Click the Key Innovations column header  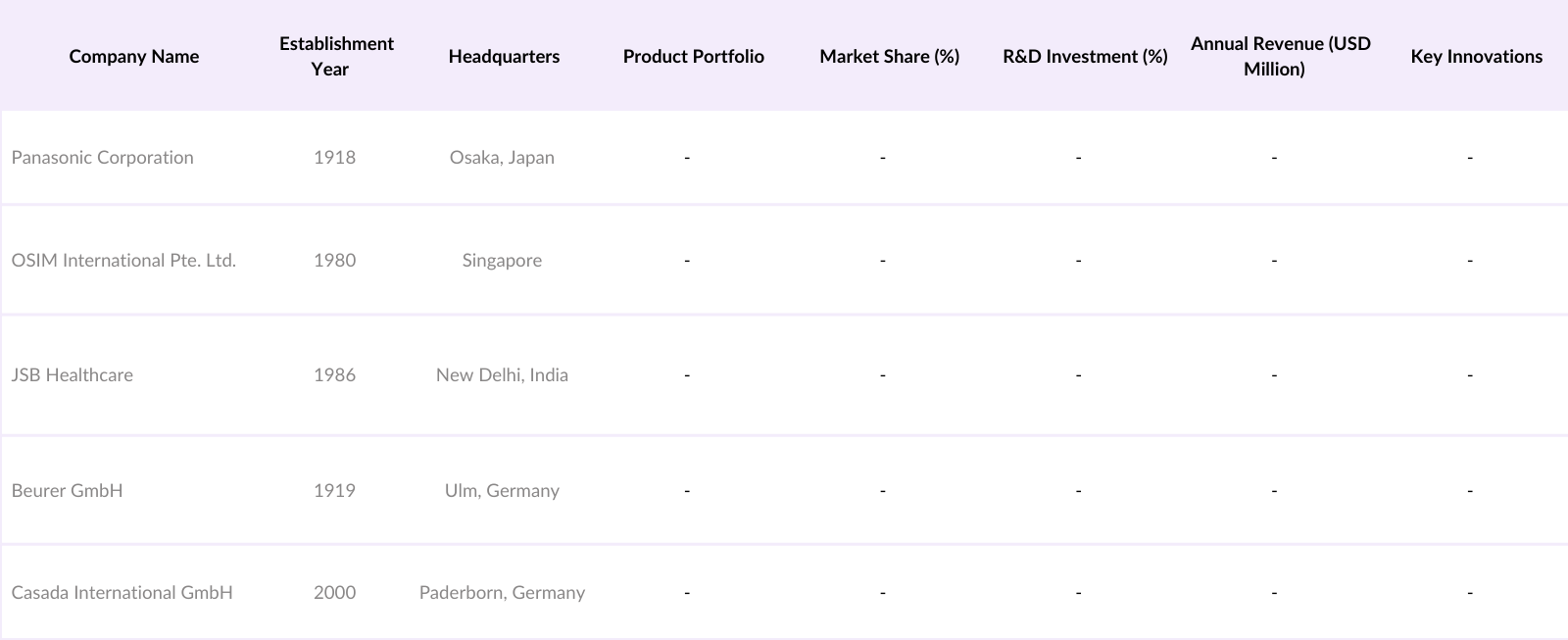(x=1476, y=56)
